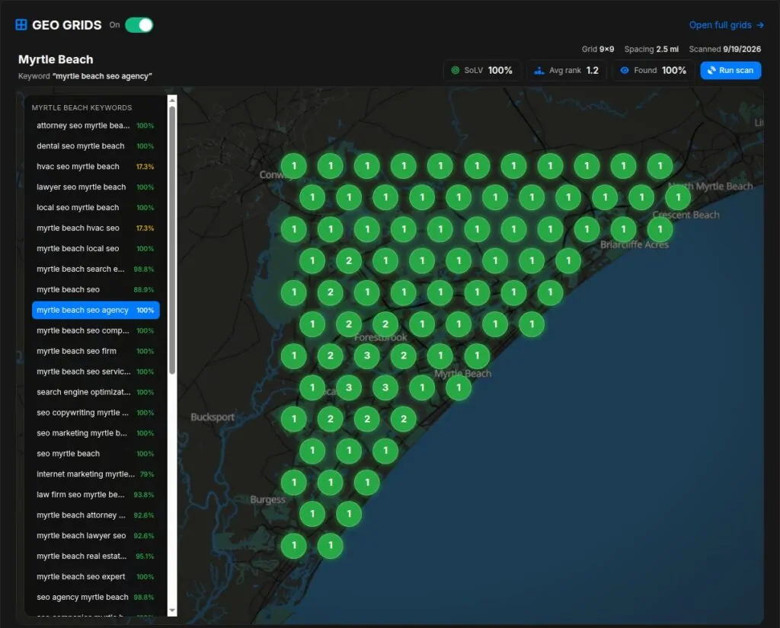Click the Run scan button
Screen dimensions: 780x628
pyautogui.click(x=730, y=70)
